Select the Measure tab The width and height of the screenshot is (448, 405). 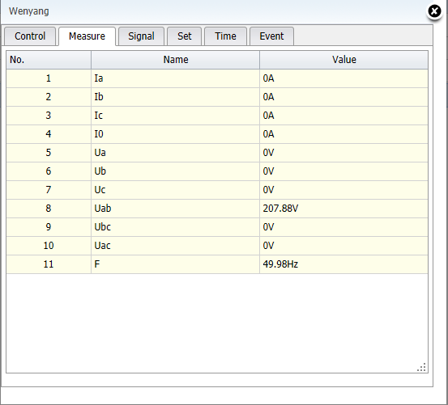pos(87,36)
